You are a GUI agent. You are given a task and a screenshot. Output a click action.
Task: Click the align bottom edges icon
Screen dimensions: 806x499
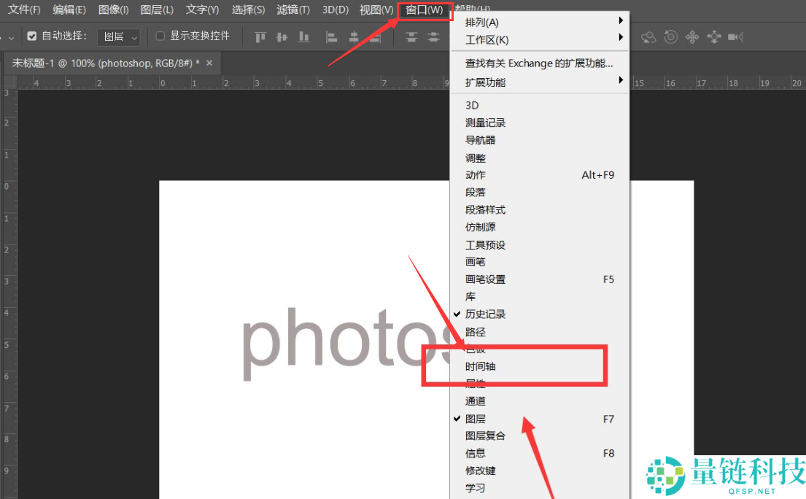304,36
